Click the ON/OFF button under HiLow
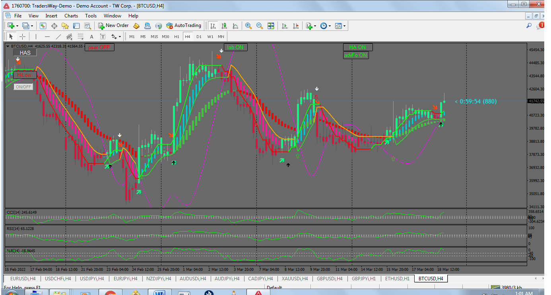This screenshot has height=295, width=551. click(x=23, y=87)
